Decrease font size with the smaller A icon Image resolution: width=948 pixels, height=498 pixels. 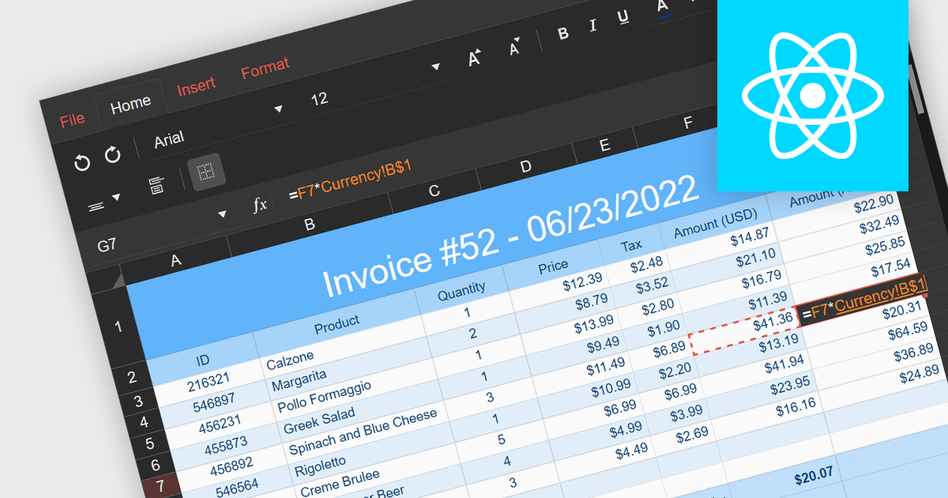point(515,47)
